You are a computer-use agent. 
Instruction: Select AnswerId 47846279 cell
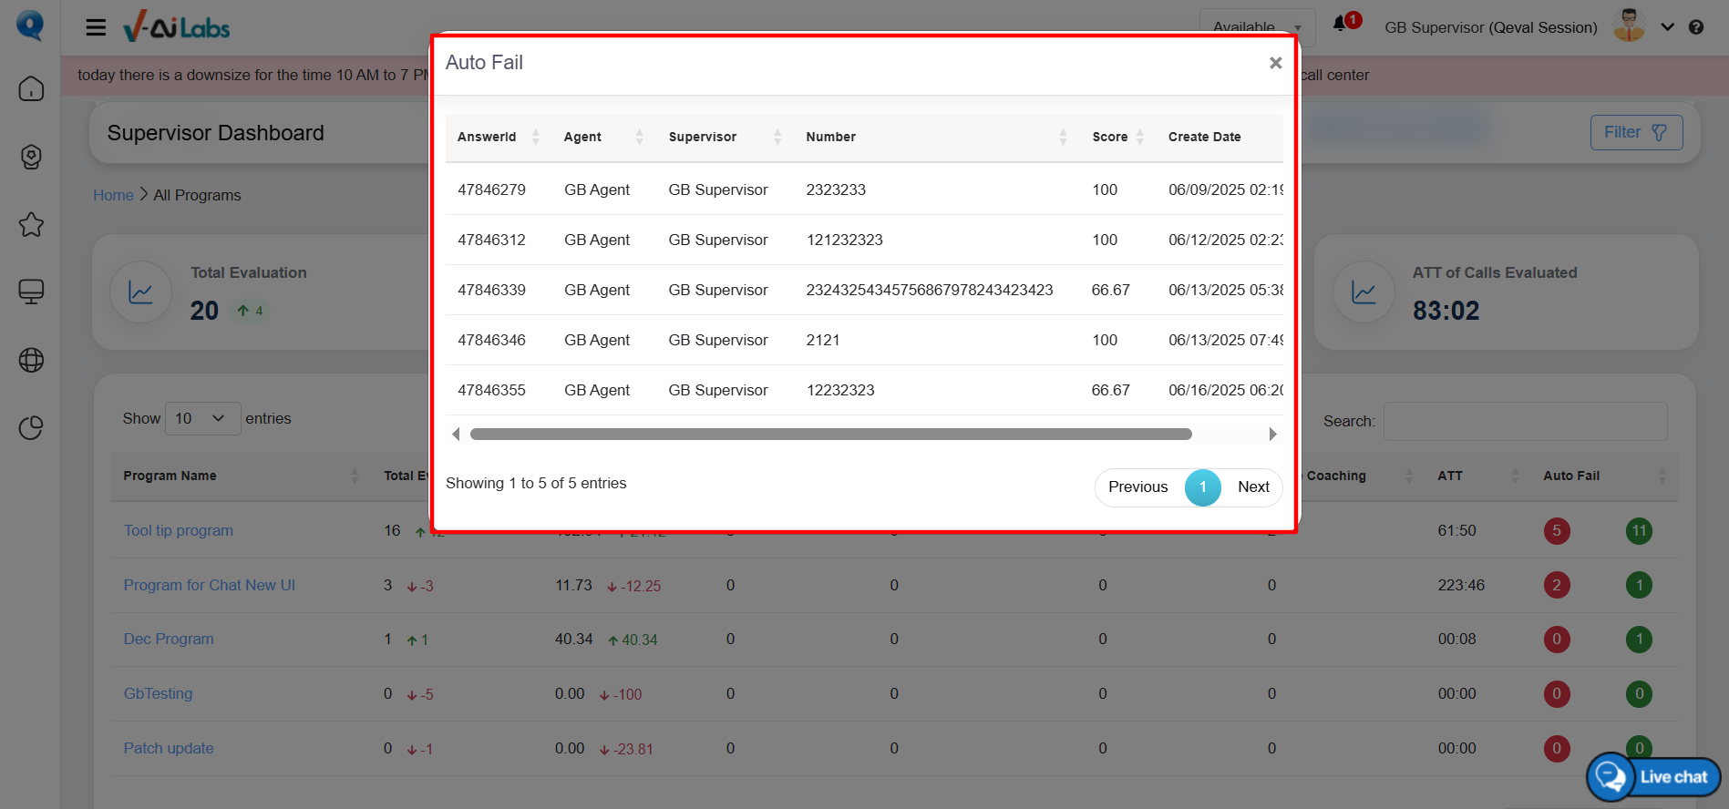tap(491, 189)
